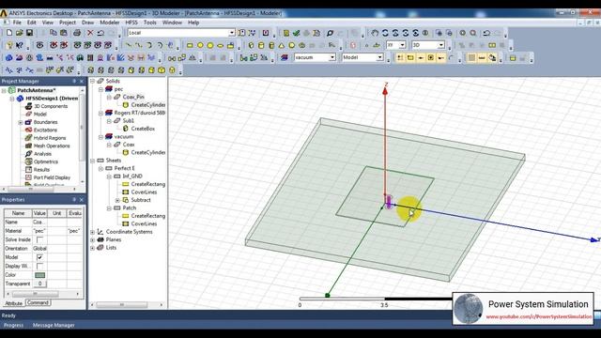Click the Draw ellipse icon

pos(221,45)
